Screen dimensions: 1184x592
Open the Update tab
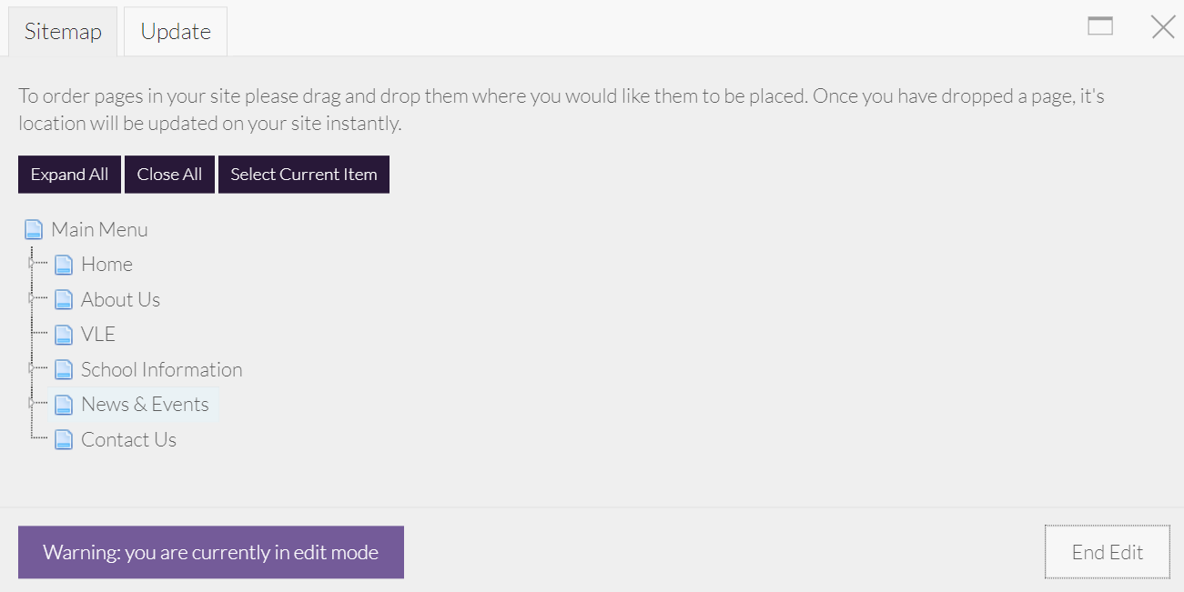176,32
